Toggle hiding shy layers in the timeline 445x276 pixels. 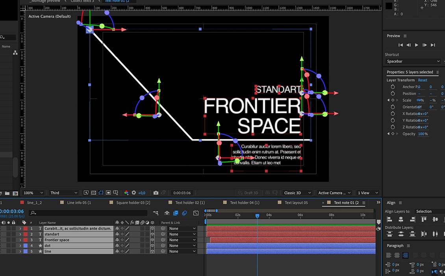click(167, 213)
